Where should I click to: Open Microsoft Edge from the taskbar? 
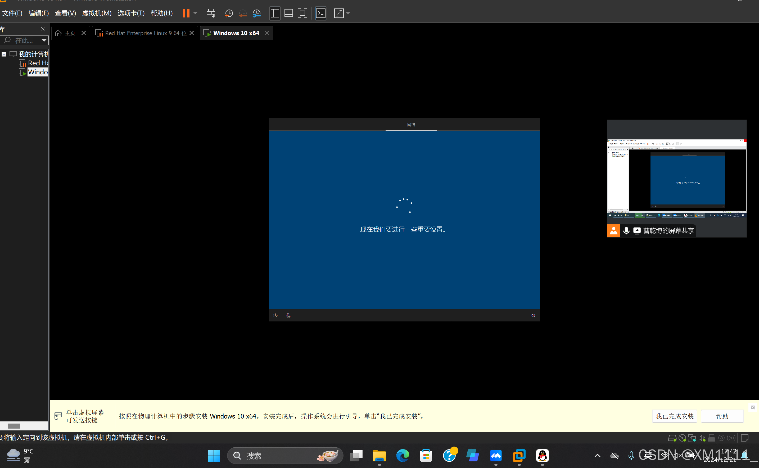[x=403, y=456]
